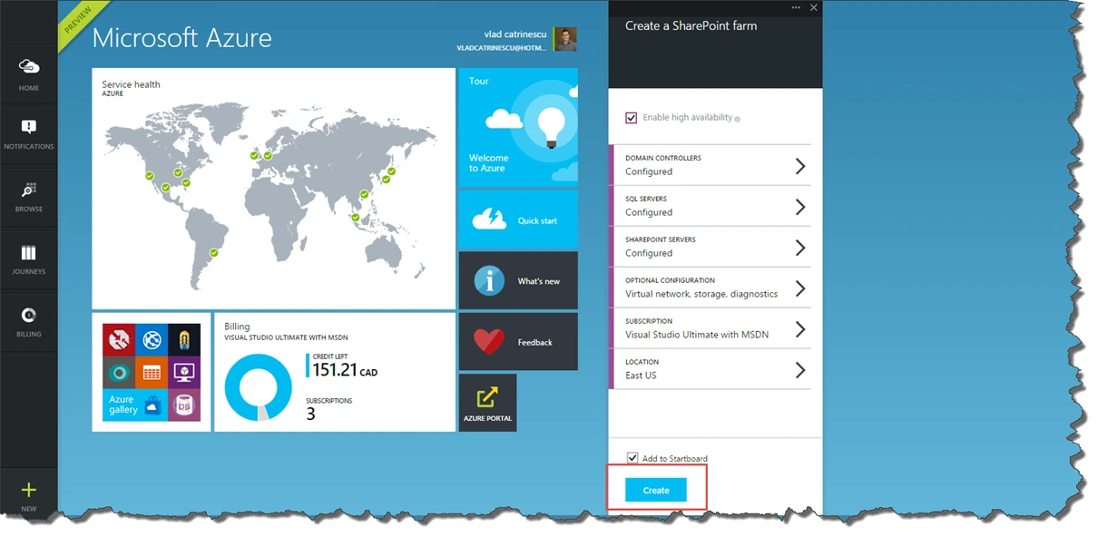The width and height of the screenshot is (1098, 537).
Task: Open the Browse hub
Action: (29, 196)
